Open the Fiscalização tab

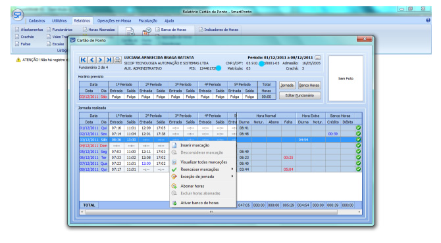(148, 21)
